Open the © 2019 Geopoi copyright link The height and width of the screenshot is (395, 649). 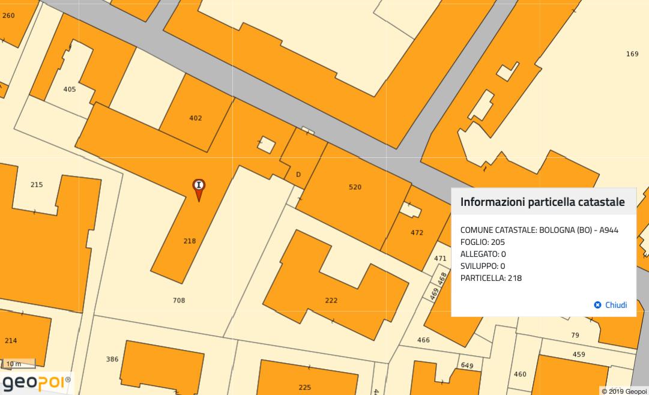click(623, 391)
